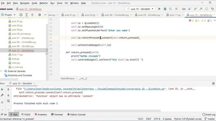Open the file path link in traceback
The height and width of the screenshot is (121, 216).
point(94,89)
